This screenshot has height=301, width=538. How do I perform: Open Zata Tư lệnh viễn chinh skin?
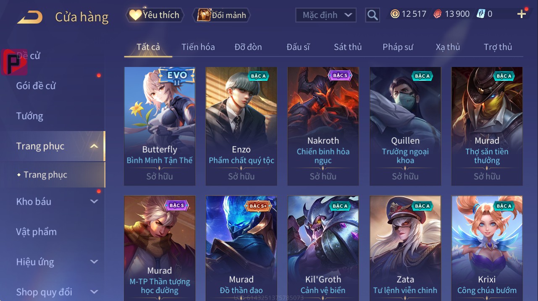pyautogui.click(x=405, y=248)
